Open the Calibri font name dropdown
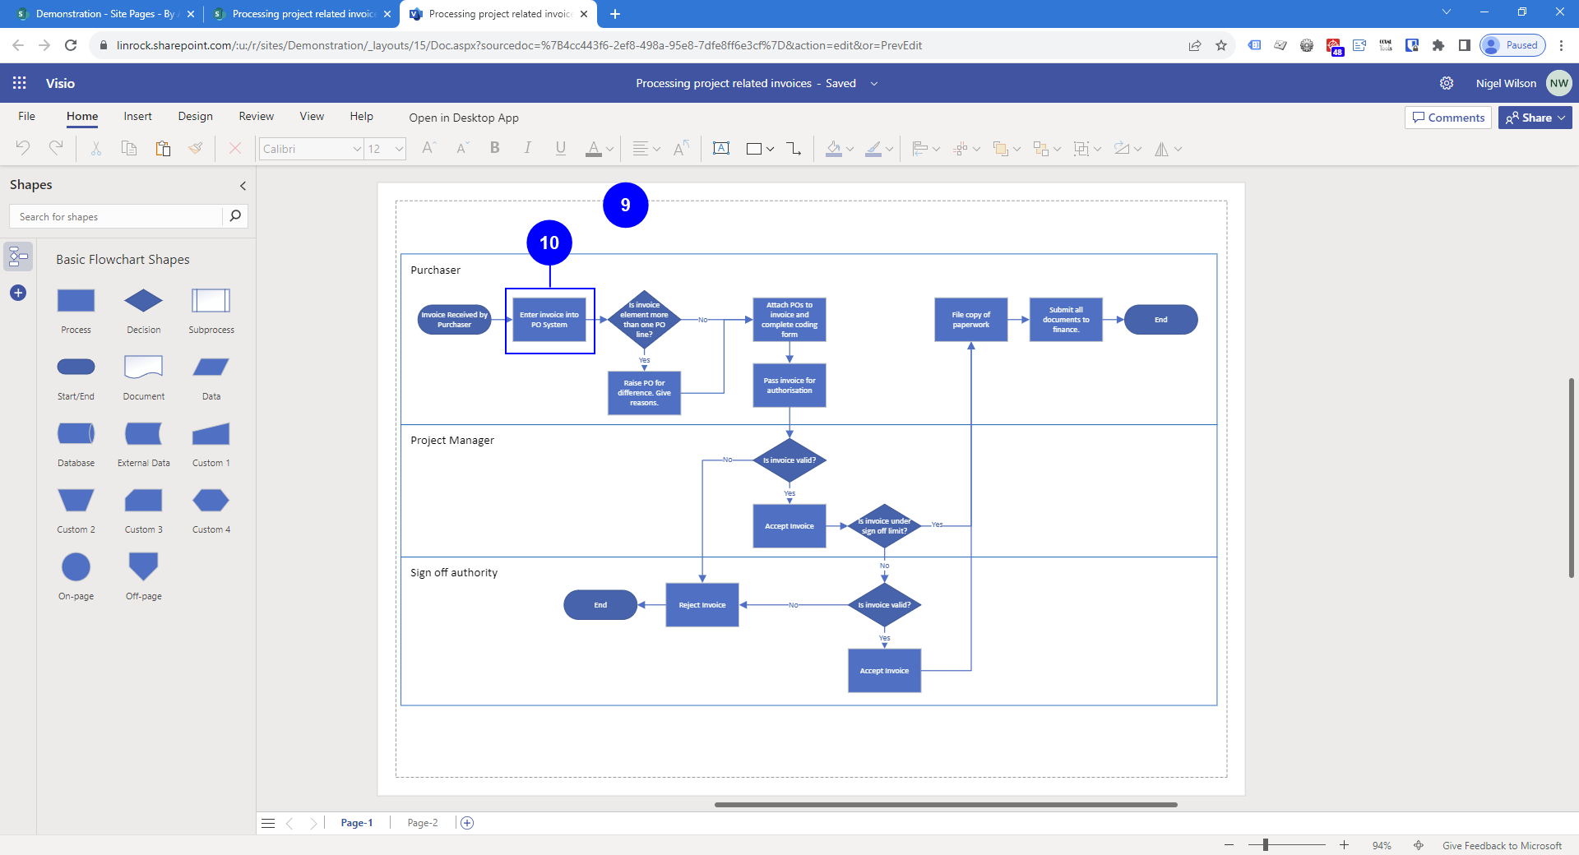 point(357,149)
